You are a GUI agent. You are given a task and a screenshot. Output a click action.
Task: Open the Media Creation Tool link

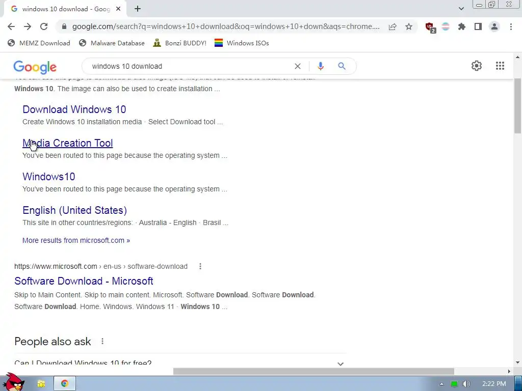pyautogui.click(x=68, y=143)
